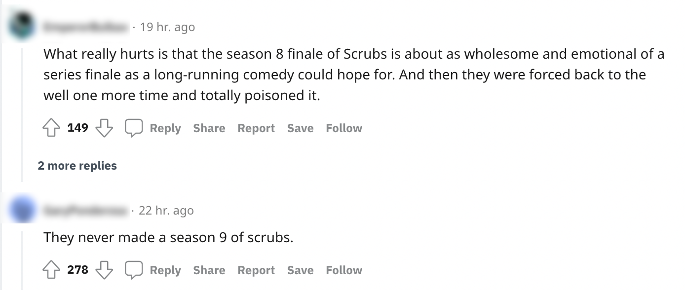Follow the 278-point comment thread
The width and height of the screenshot is (685, 290).
click(x=344, y=270)
